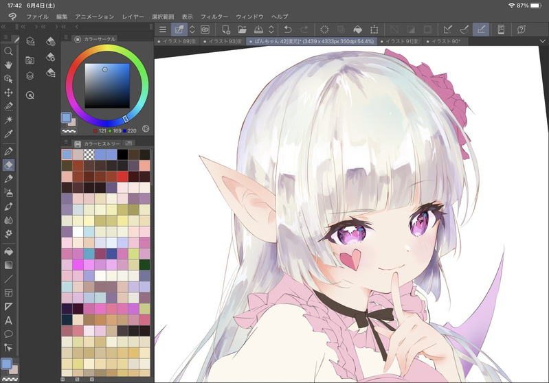Select transparent color under color circle swatches
This screenshot has width=549, height=383.
69,131
